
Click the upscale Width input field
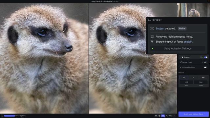click(x=186, y=82)
